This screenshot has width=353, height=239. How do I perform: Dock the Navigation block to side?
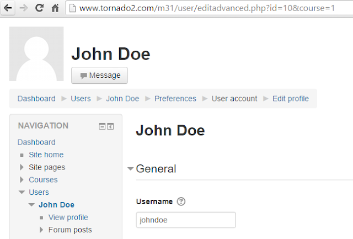(110, 126)
